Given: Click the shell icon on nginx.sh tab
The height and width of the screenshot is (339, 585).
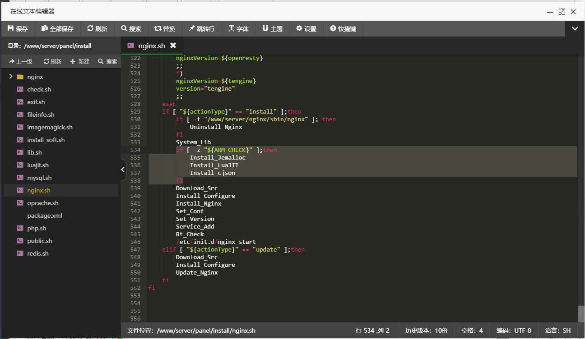Looking at the screenshot, I should click(130, 46).
